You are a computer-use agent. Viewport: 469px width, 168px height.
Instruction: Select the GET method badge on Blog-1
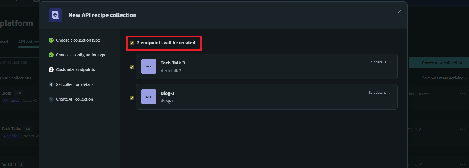pyautogui.click(x=148, y=96)
